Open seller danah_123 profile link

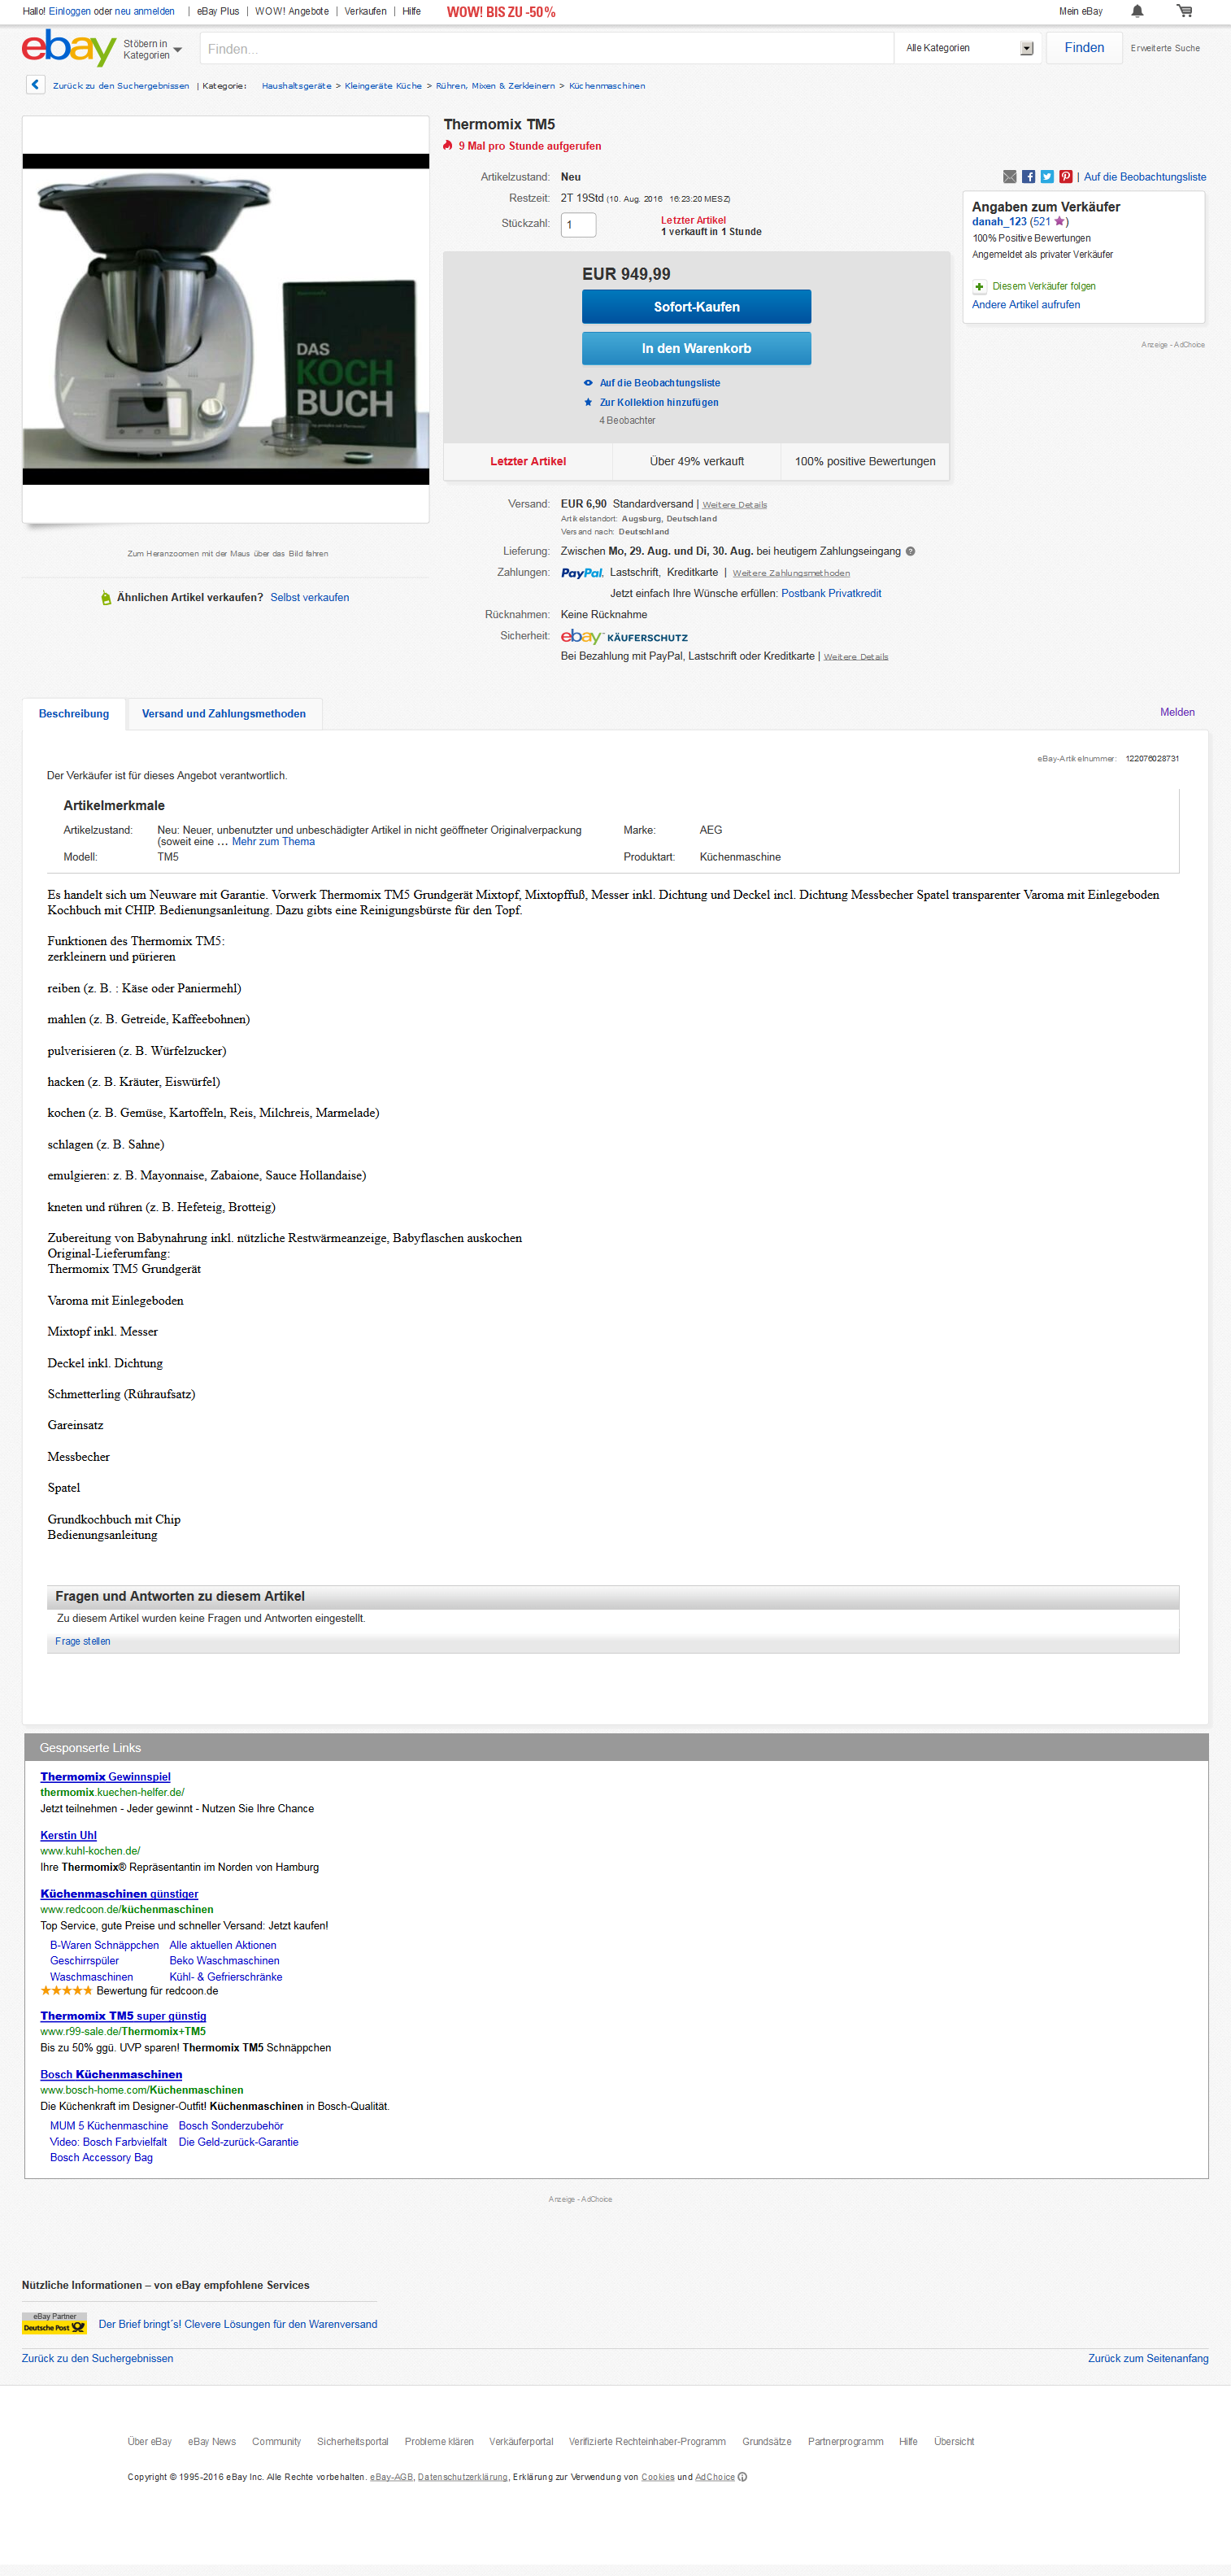coord(999,222)
